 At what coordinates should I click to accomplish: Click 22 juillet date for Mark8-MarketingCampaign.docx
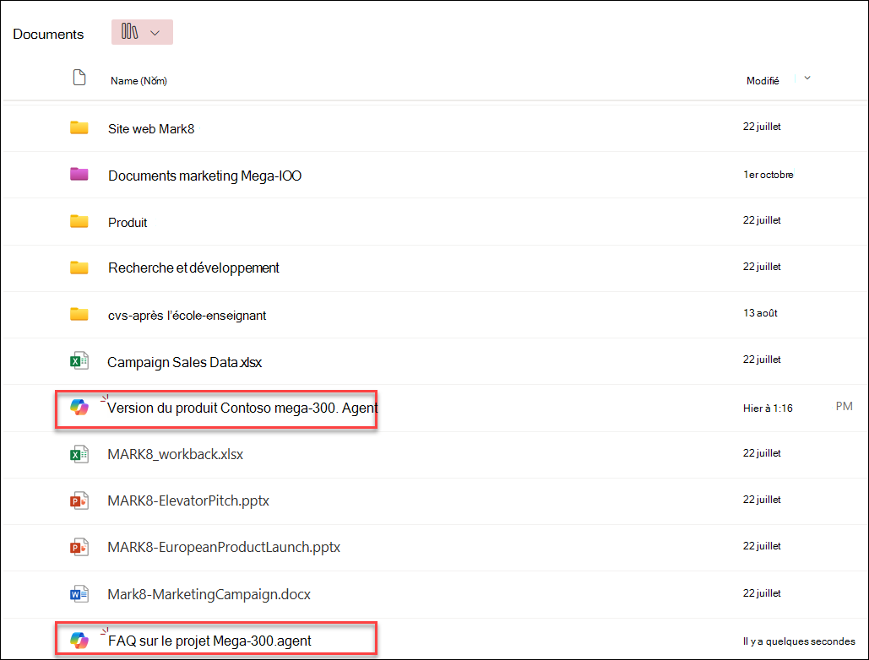coord(762,593)
